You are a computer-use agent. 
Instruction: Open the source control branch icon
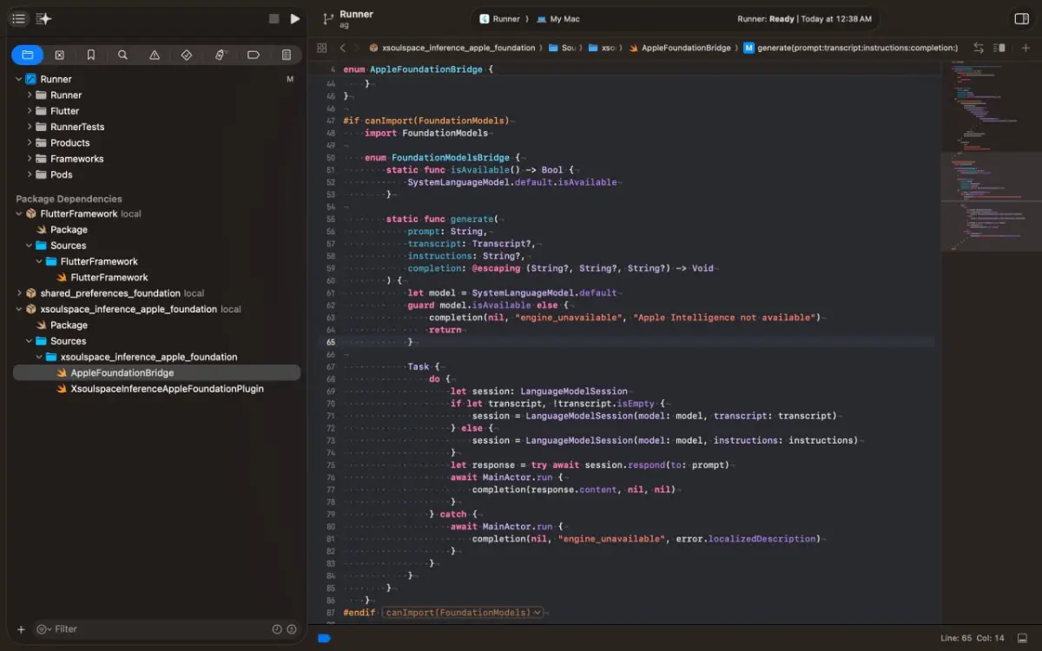coord(327,18)
